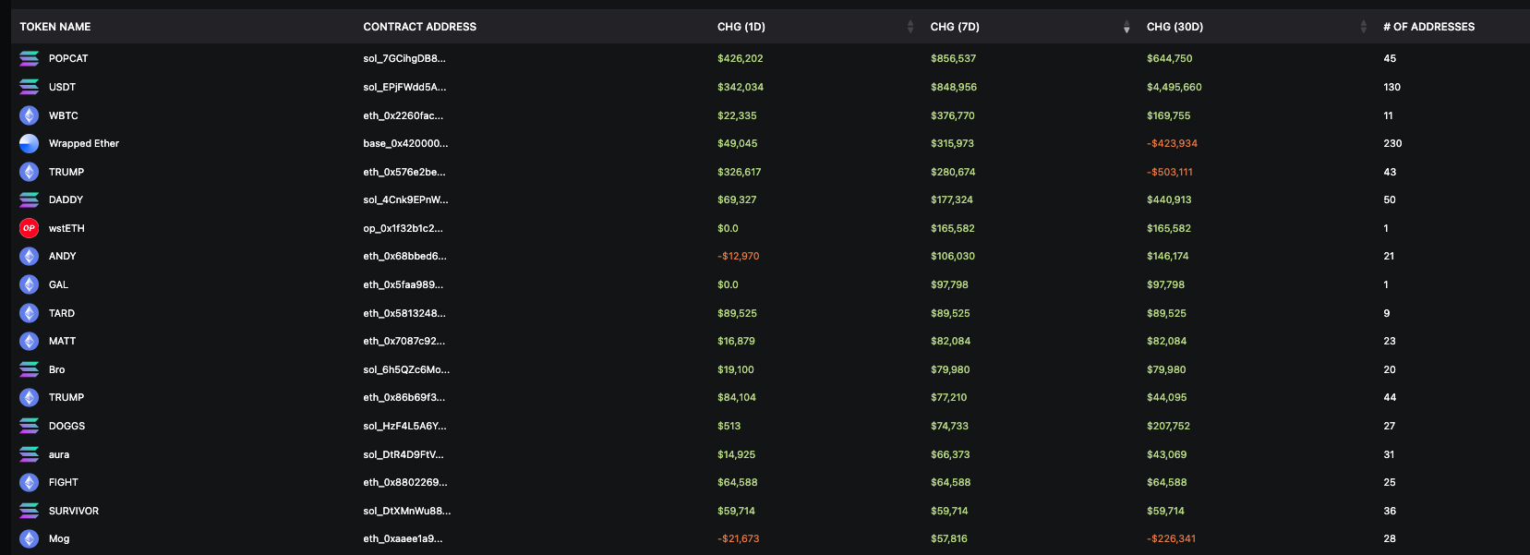Click contract address sol_HzF4L5A6Y...
This screenshot has height=555, width=1530.
click(404, 426)
